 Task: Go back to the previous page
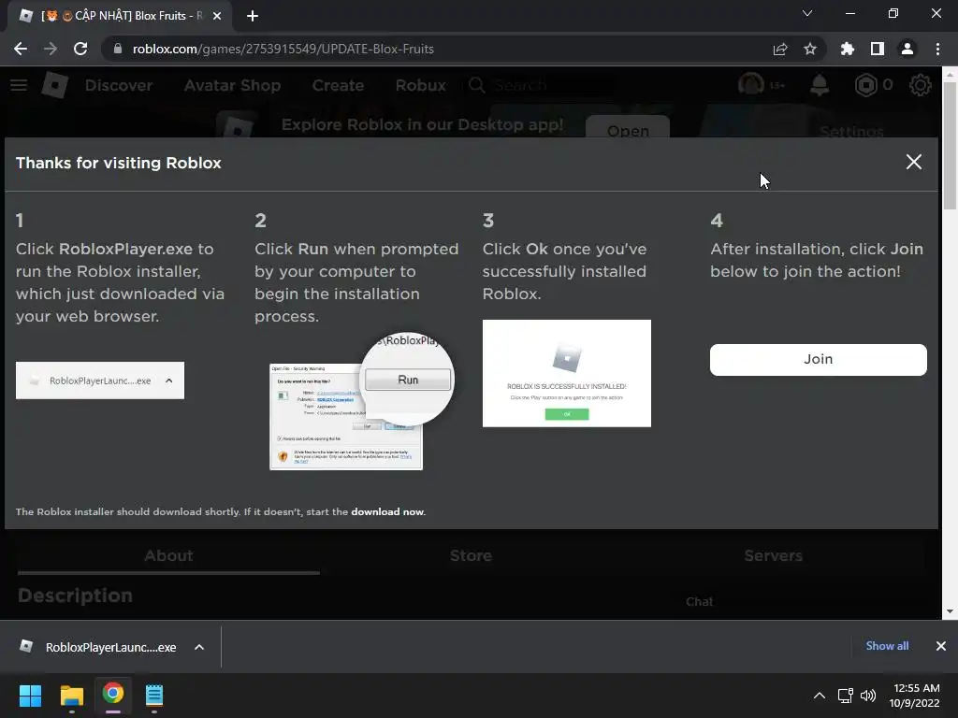21,49
